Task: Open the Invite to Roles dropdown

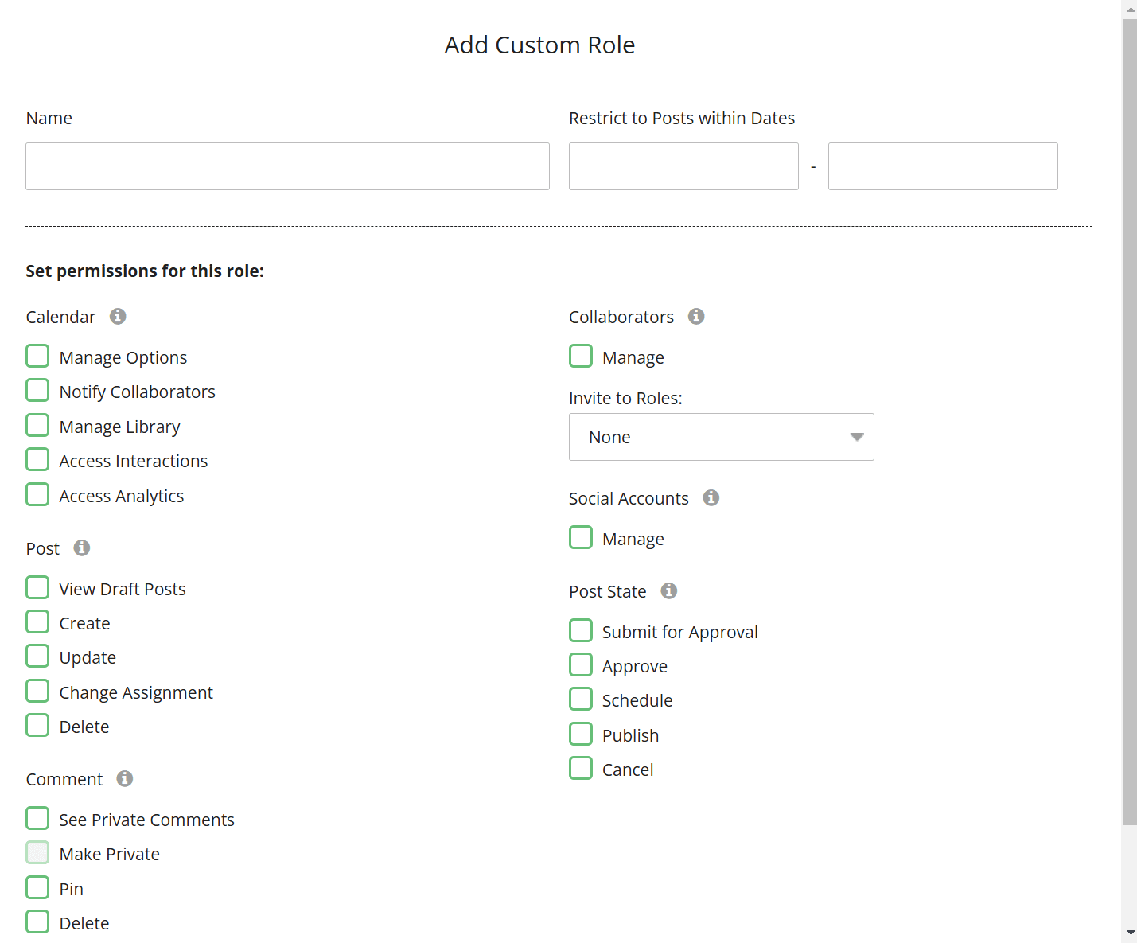Action: tap(722, 437)
